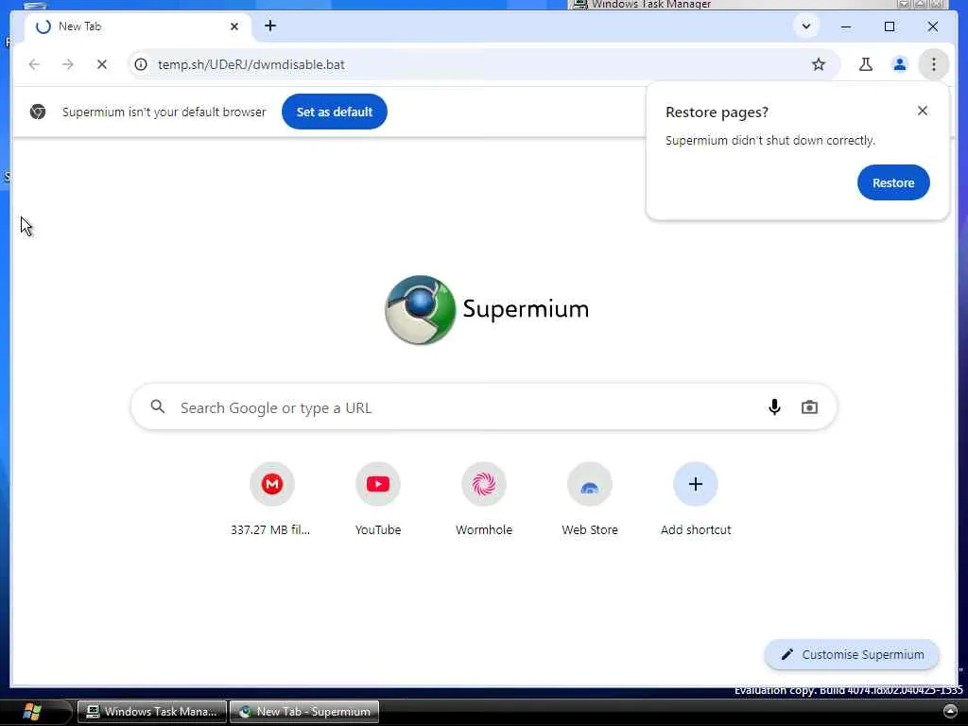Click the magnifier icon in search box

(x=158, y=406)
